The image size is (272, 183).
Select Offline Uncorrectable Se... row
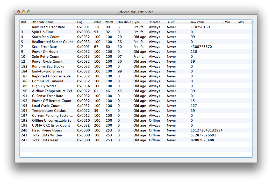click(136, 120)
